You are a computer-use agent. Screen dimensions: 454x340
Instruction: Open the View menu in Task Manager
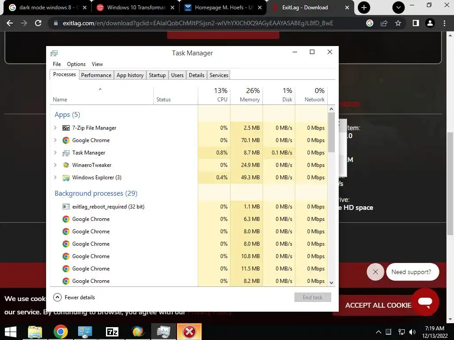97,64
